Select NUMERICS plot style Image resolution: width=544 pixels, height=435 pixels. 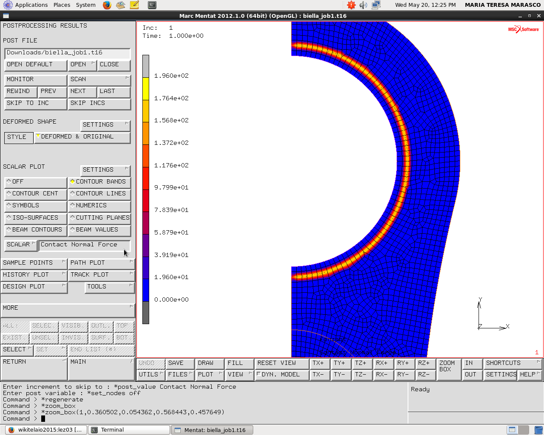tap(99, 206)
